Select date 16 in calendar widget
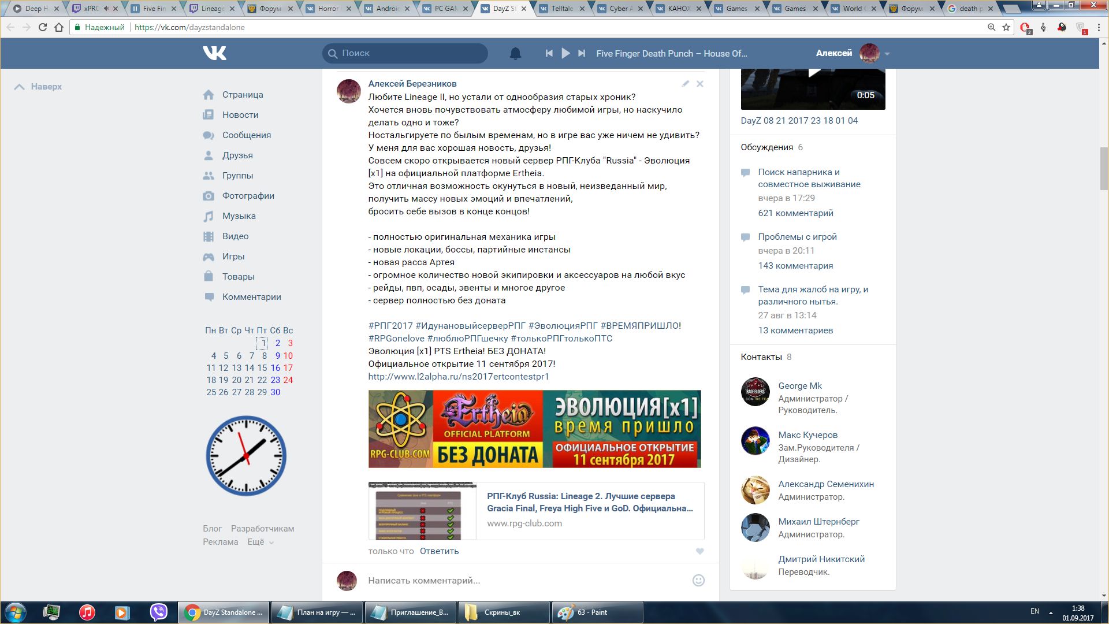The image size is (1109, 624). pyautogui.click(x=276, y=368)
